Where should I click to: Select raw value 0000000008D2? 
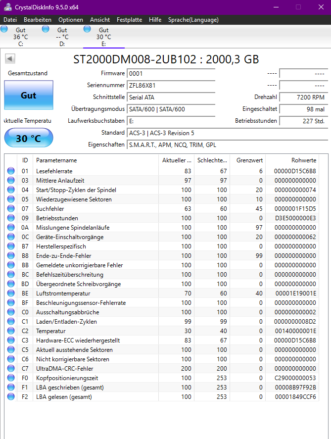pyautogui.click(x=295, y=322)
